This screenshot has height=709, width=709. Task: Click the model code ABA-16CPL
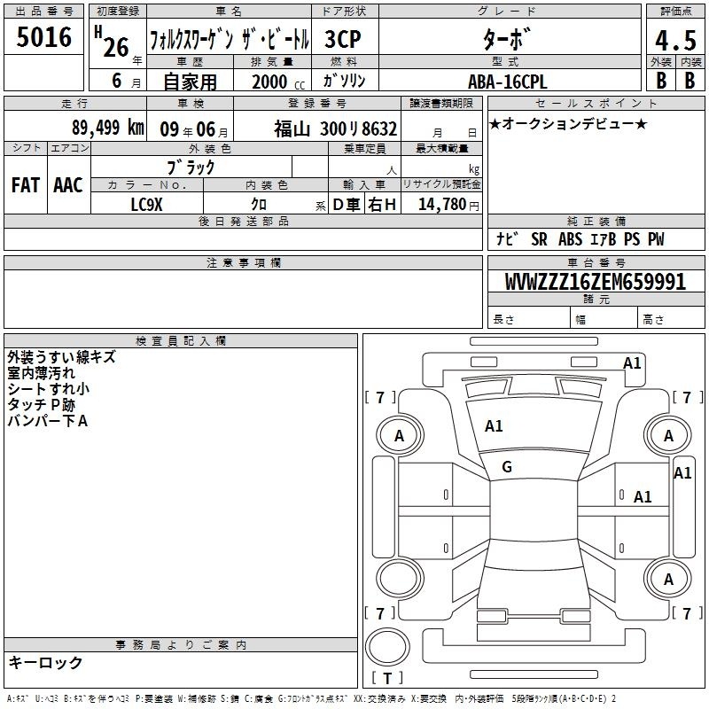508,81
